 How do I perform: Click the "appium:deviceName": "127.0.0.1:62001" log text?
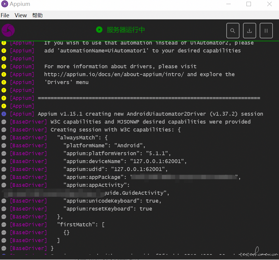(125, 161)
